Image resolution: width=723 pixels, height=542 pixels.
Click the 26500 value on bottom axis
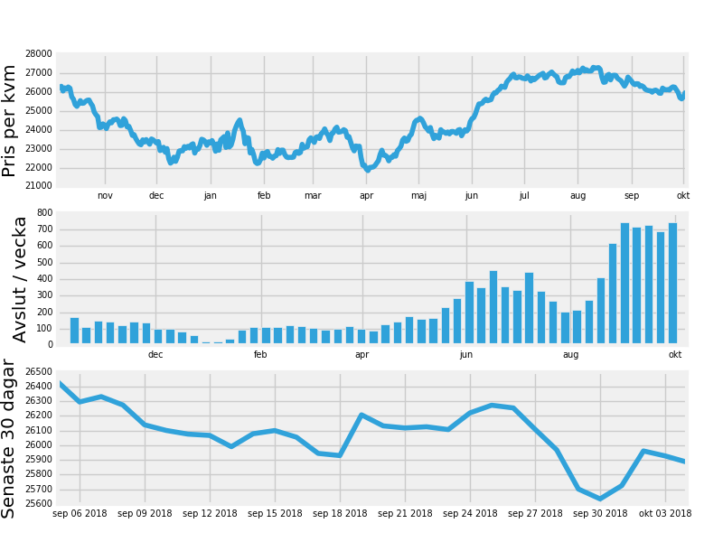38,372
